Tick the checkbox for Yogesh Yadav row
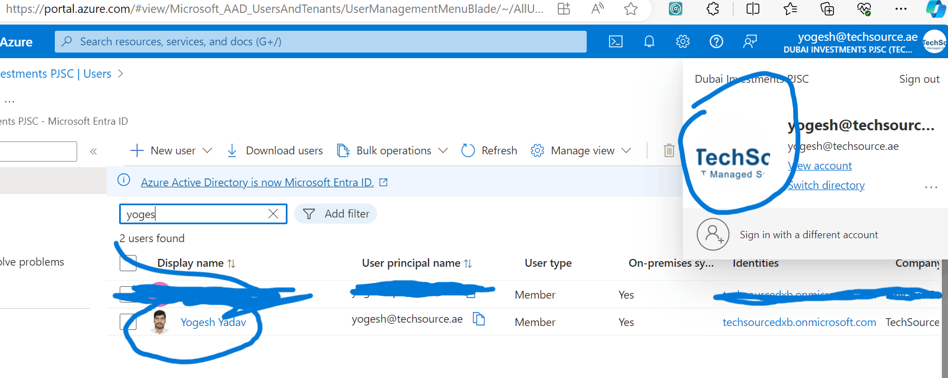The width and height of the screenshot is (948, 378). point(128,322)
